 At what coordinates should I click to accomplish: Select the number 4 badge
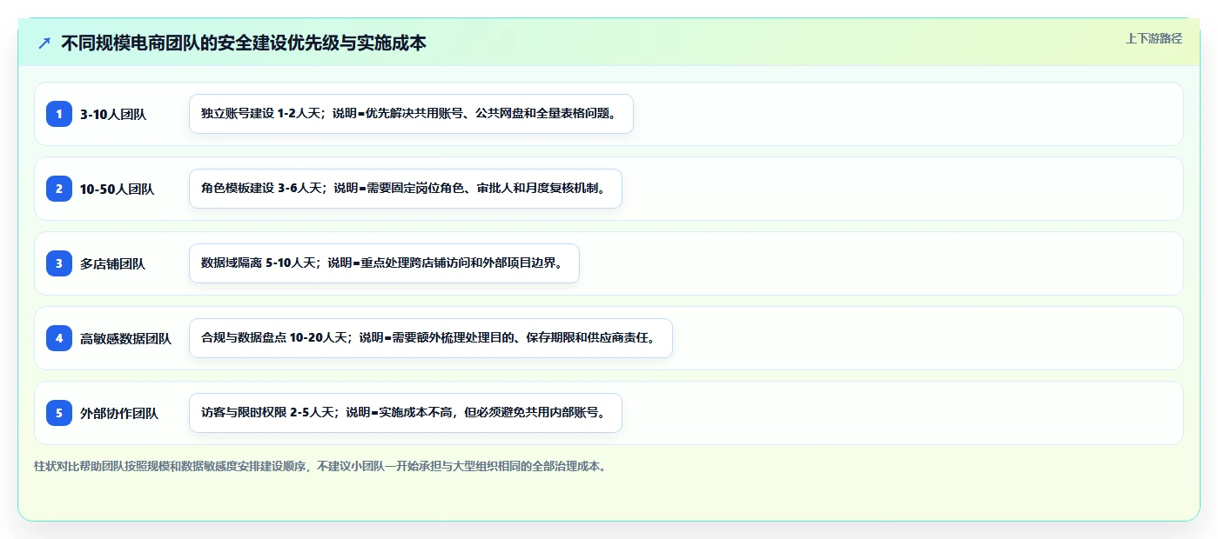(59, 338)
